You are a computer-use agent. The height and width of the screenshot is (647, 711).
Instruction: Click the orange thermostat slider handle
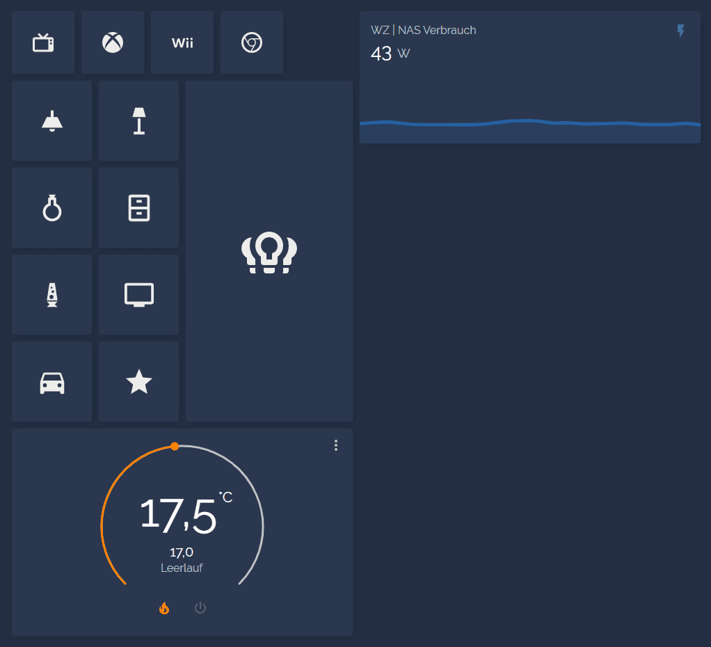pos(175,447)
